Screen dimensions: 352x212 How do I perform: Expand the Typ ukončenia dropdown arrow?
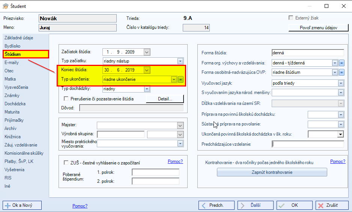[174, 79]
